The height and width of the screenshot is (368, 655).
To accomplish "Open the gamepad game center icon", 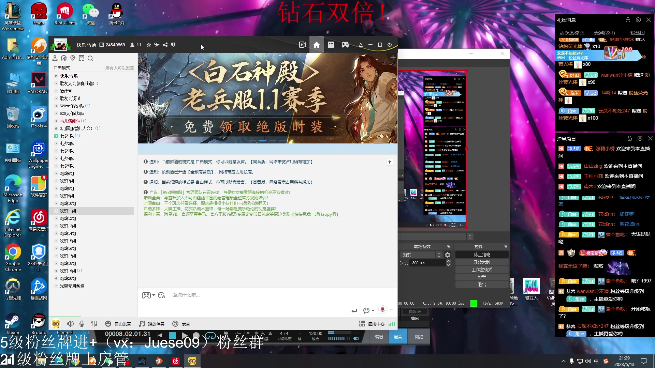I will tap(345, 45).
